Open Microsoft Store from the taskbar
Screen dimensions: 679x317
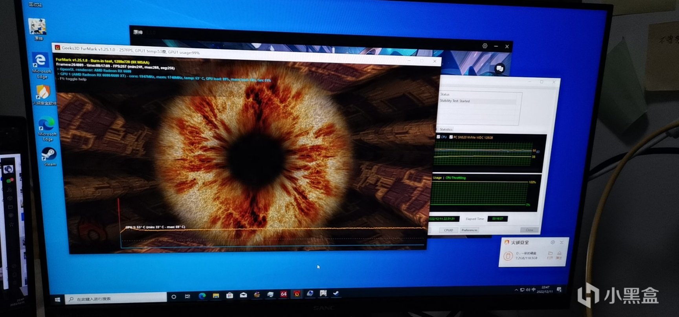[229, 295]
